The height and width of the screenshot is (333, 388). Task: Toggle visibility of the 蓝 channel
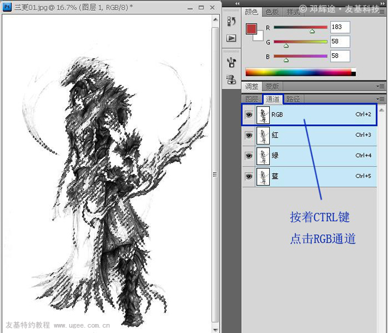click(249, 176)
